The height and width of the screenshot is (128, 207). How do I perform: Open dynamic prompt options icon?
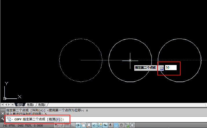(162, 68)
